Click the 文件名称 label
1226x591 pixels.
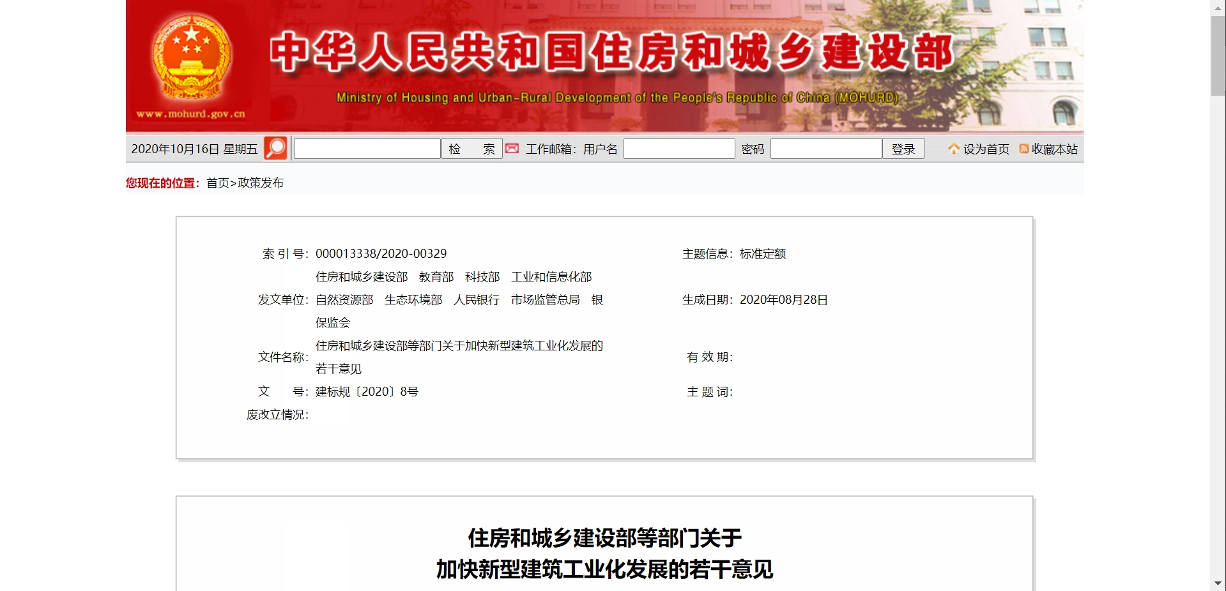283,357
